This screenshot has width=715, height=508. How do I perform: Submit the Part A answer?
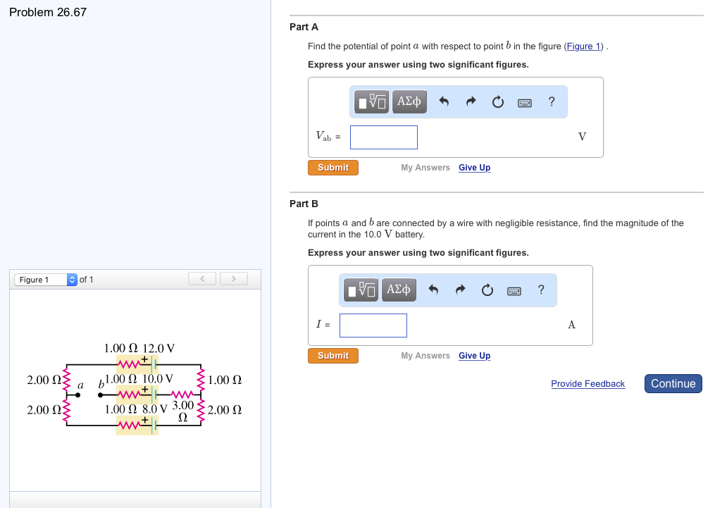click(332, 168)
